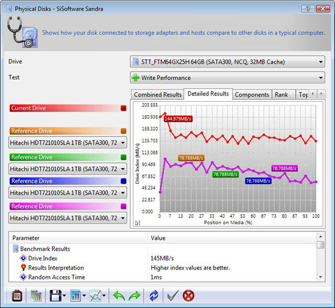Open the magenta Reference Drive Hitachi dropdown
The width and height of the screenshot is (335, 308).
(68, 218)
